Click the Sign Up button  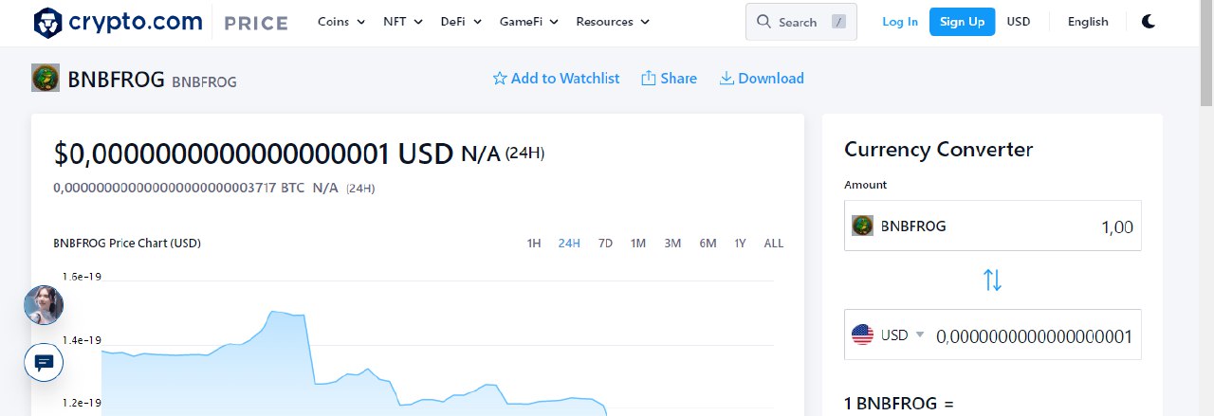pyautogui.click(x=962, y=22)
